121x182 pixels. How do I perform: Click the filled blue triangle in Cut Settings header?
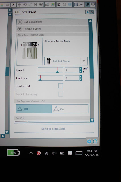pyautogui.click(x=87, y=12)
